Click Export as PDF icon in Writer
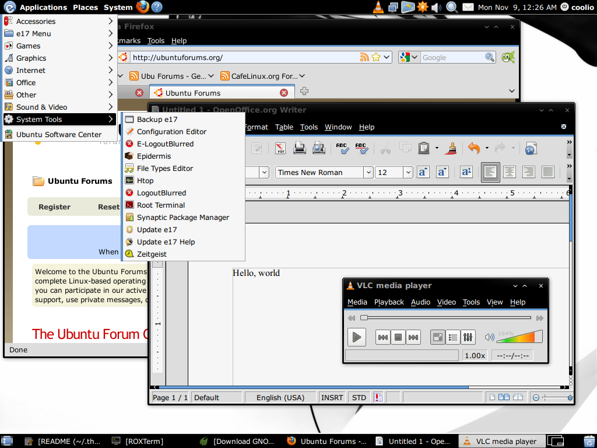This screenshot has width=597, height=448. 280,148
